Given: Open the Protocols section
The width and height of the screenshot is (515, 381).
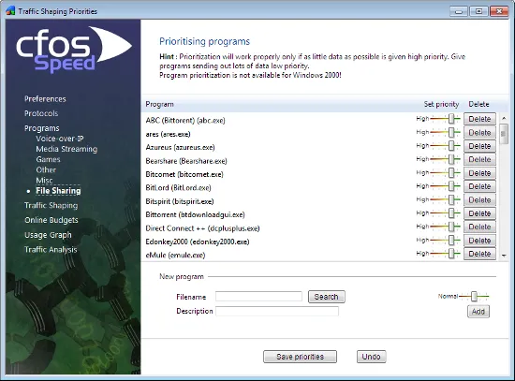Looking at the screenshot, I should pyautogui.click(x=41, y=113).
